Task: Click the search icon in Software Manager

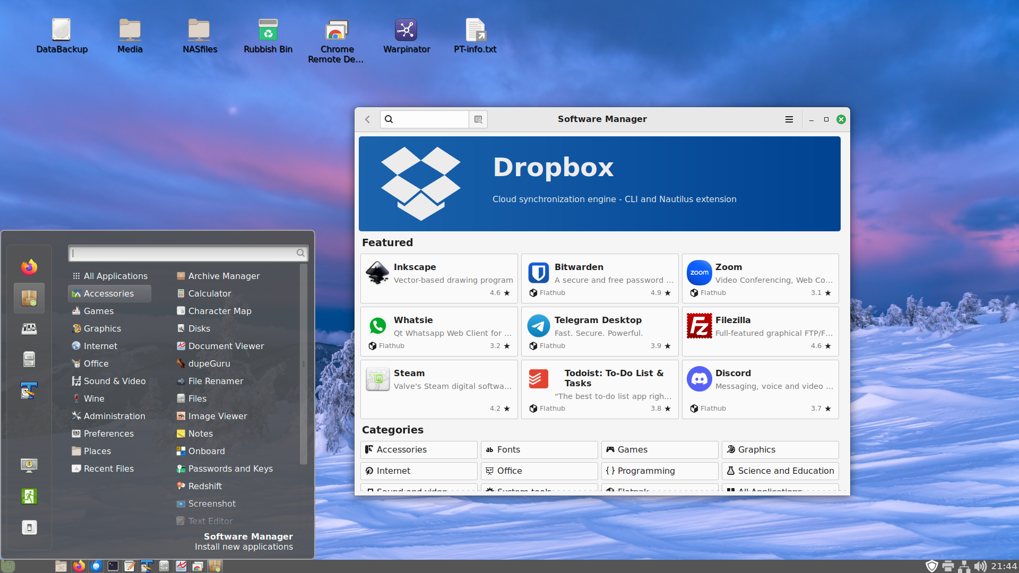Action: (x=389, y=119)
